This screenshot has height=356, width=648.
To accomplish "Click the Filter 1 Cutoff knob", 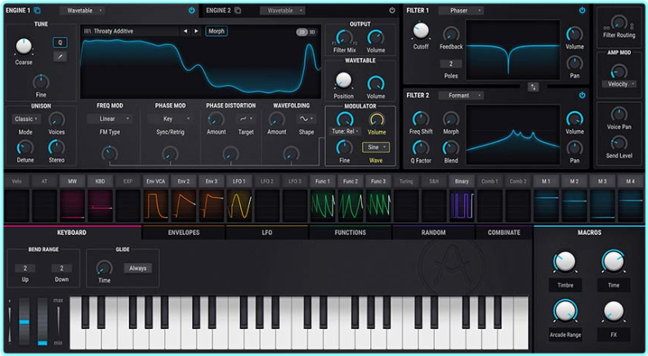I will [421, 31].
